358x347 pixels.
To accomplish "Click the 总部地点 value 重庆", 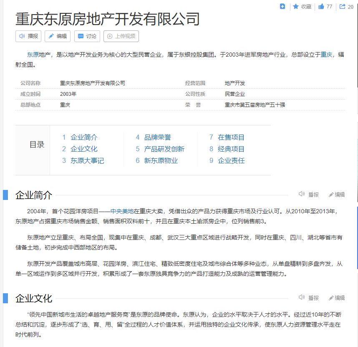I will tap(65, 105).
